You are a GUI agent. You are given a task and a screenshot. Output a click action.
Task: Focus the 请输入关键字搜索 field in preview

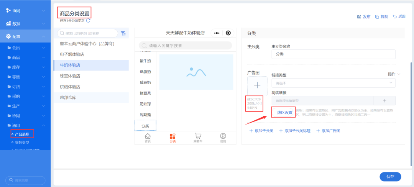click(x=186, y=46)
